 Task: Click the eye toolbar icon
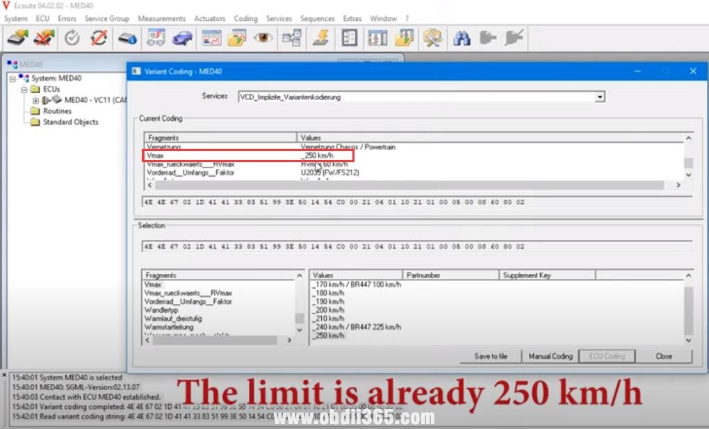point(263,38)
